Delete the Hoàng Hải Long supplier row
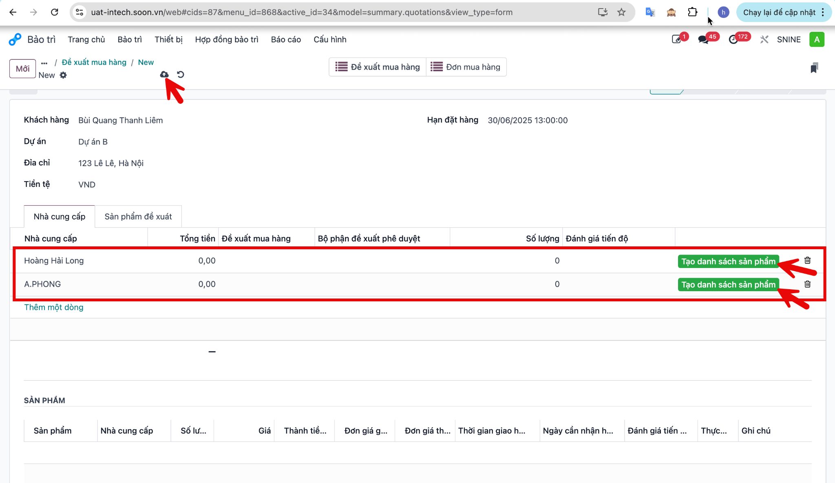This screenshot has height=483, width=835. 807,260
